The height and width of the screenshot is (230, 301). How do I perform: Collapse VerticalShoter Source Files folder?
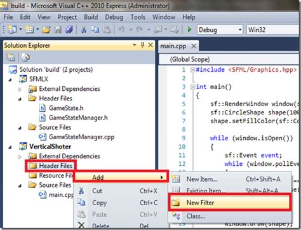(x=20, y=186)
